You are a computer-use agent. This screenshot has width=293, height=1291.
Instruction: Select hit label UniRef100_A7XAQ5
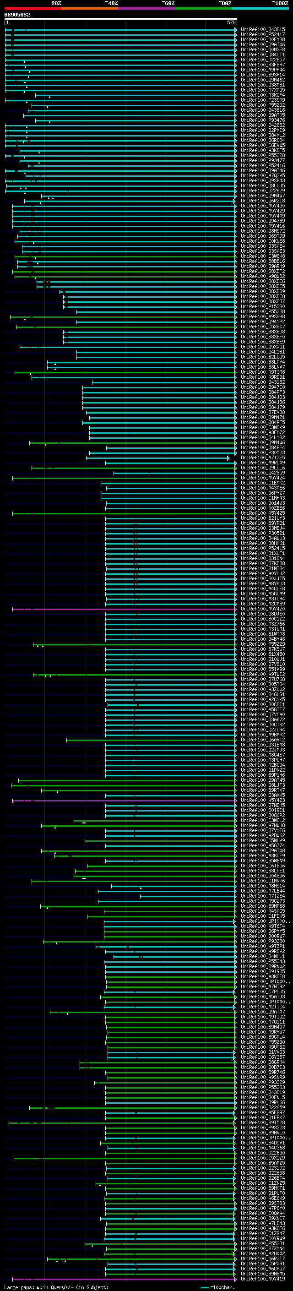coord(263,90)
